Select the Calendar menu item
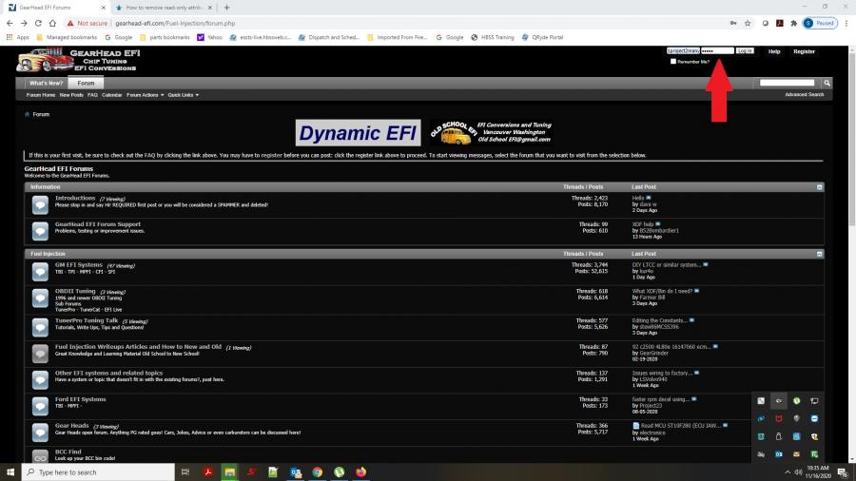 coord(111,95)
